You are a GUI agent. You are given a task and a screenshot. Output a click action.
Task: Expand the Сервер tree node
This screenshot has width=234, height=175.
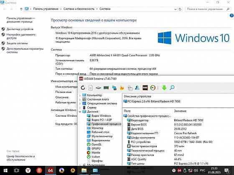tap(80, 107)
